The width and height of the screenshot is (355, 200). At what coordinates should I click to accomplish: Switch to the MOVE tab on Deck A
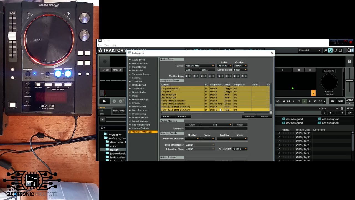click(x=102, y=107)
